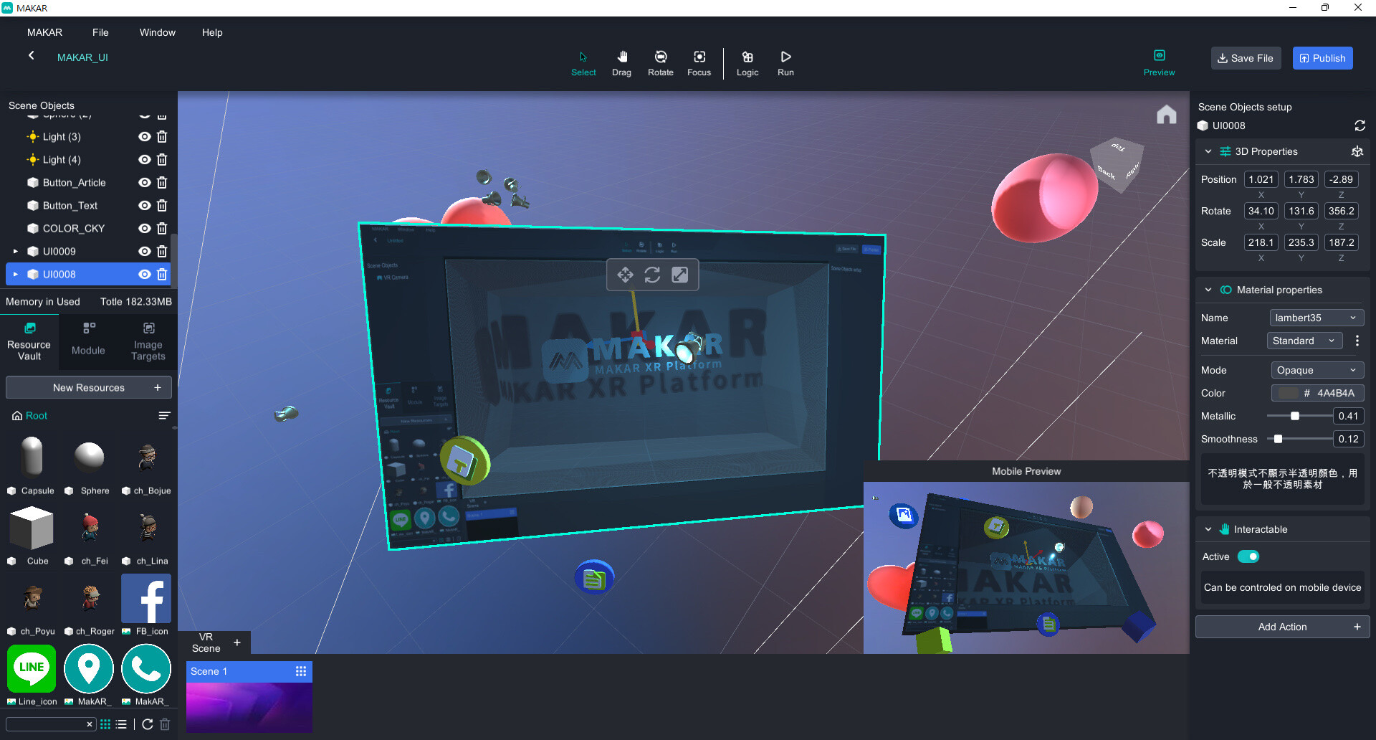Open the Focus tool
1376x740 pixels.
(699, 63)
